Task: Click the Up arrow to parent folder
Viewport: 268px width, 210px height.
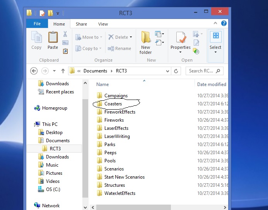Action: [x=63, y=71]
